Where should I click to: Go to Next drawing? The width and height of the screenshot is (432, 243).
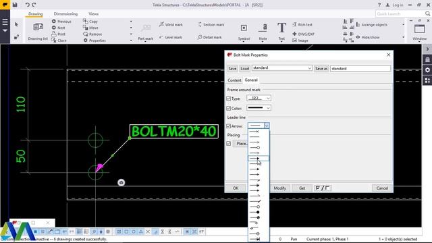point(59,28)
